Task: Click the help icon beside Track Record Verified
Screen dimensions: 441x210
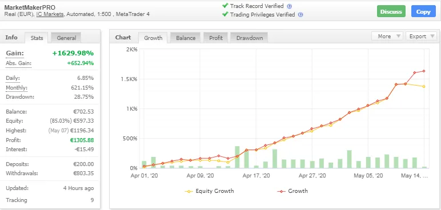Action: click(x=289, y=6)
